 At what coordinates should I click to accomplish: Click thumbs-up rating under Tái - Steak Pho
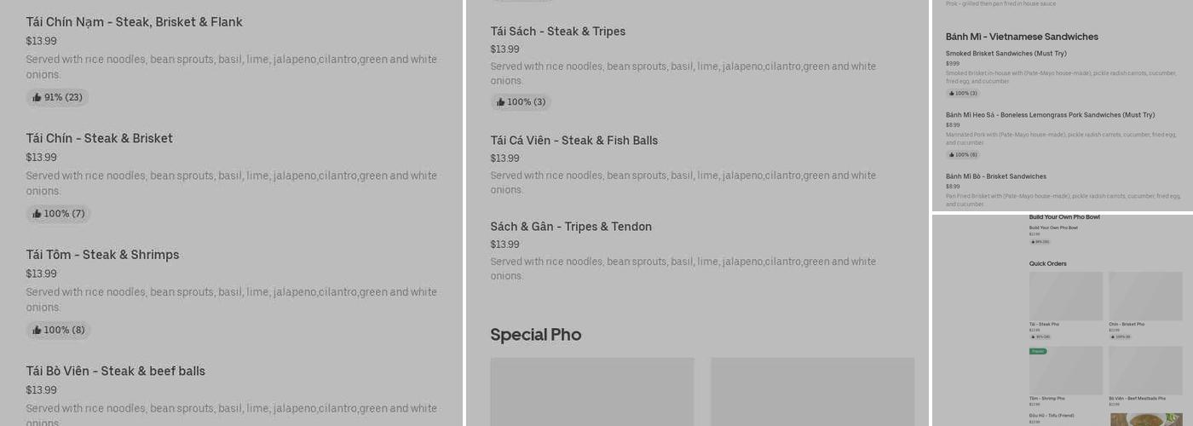[1040, 337]
